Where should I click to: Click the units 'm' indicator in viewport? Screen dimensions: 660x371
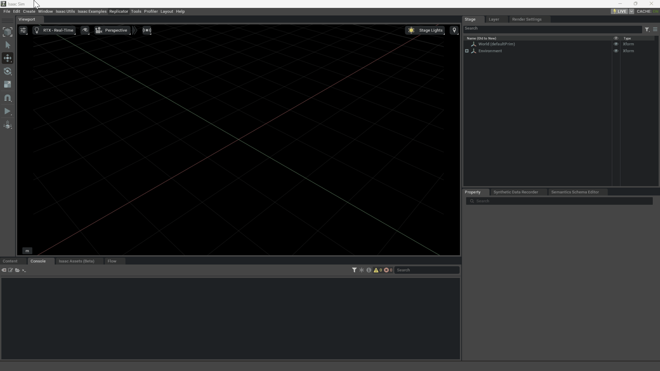pos(27,251)
